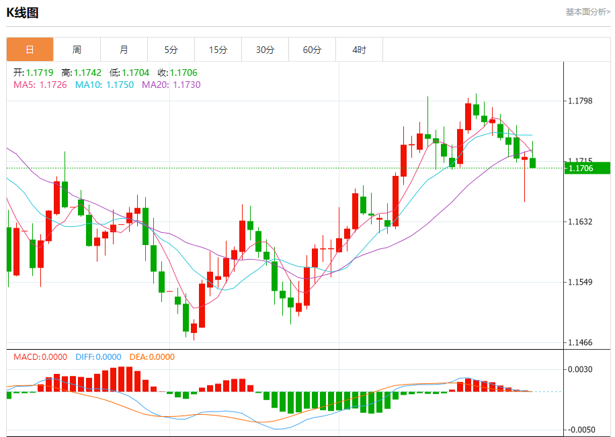Screen dimensions: 615x437
Task: Select the 周 weekly timeframe tab
Action: click(77, 50)
